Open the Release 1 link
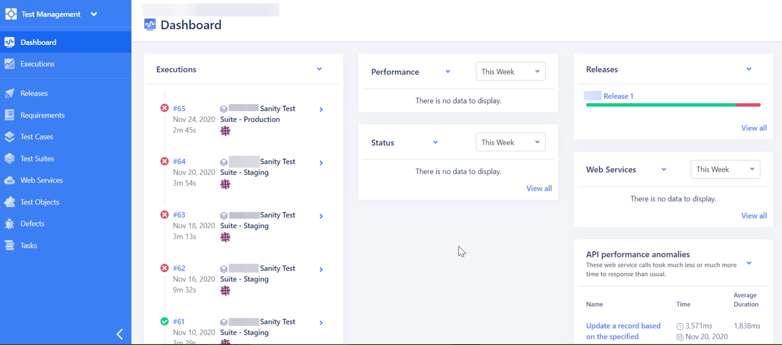782x345 pixels. click(618, 96)
